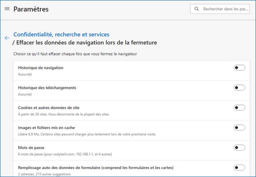Click the Effacer les données de navigation heading

pos(85,43)
